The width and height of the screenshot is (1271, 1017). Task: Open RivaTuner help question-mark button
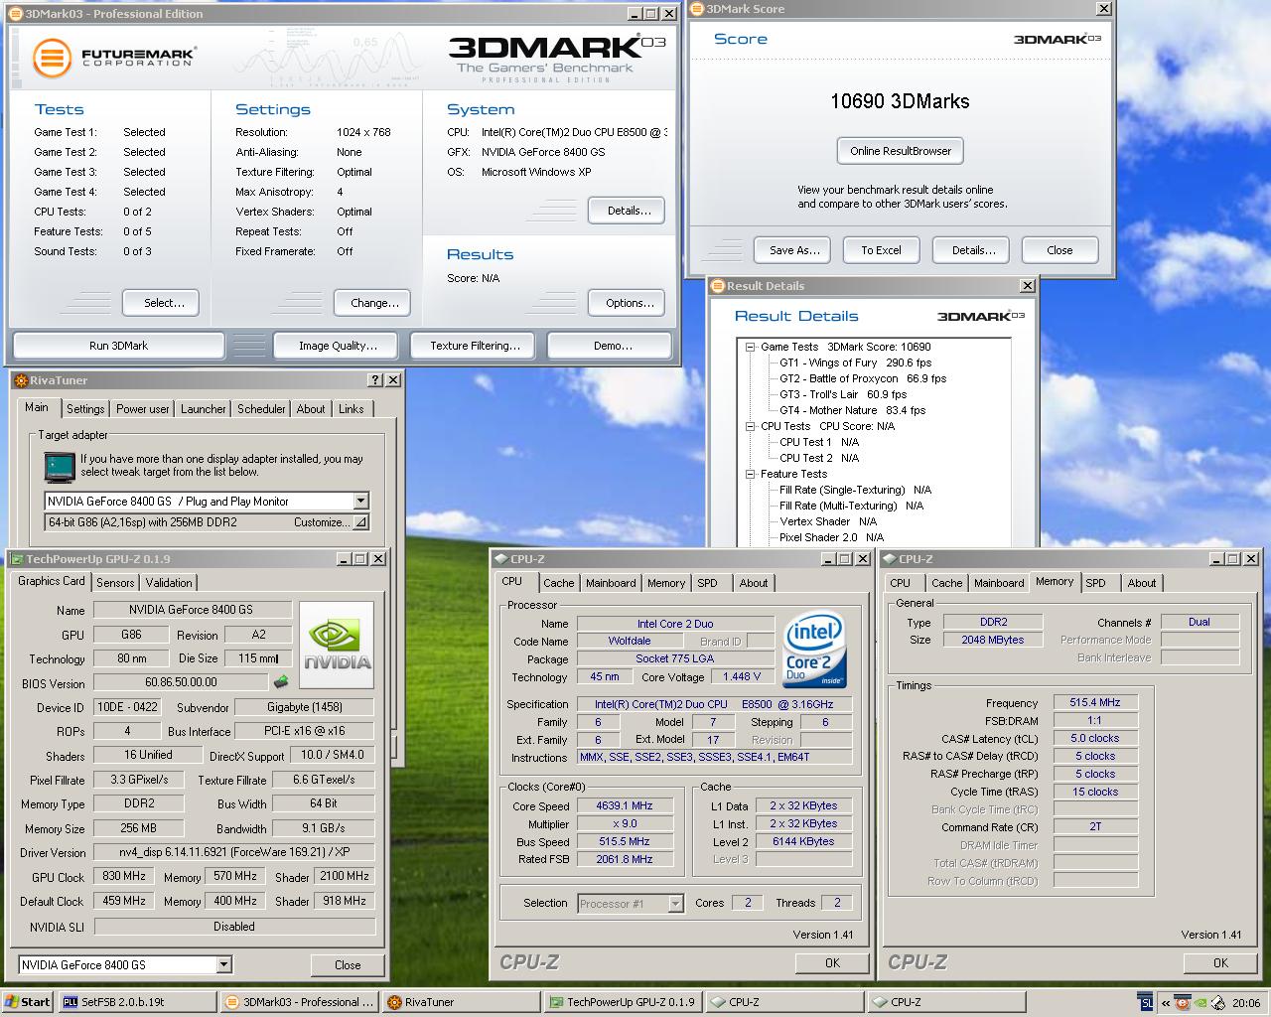[x=375, y=380]
